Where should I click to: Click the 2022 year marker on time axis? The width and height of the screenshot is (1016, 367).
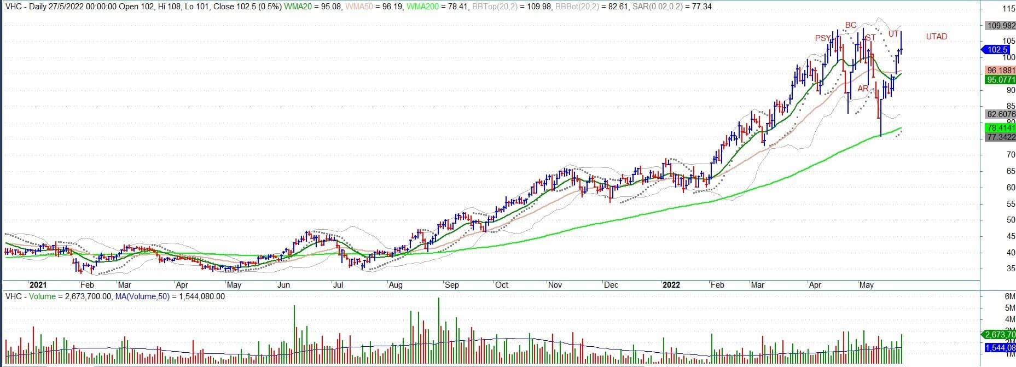671,285
